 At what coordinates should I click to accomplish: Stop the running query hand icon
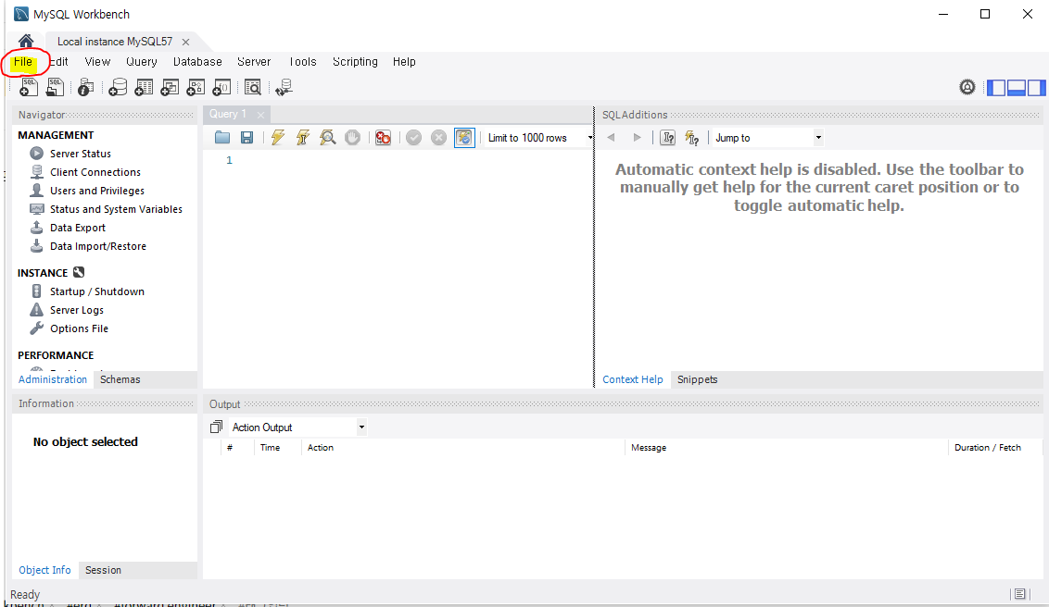tap(352, 138)
